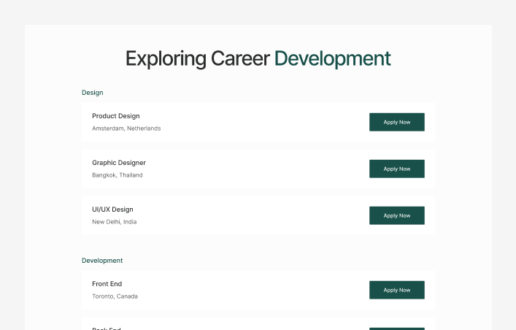516x330 pixels.
Task: Open the Product Design job title
Action: (x=115, y=116)
